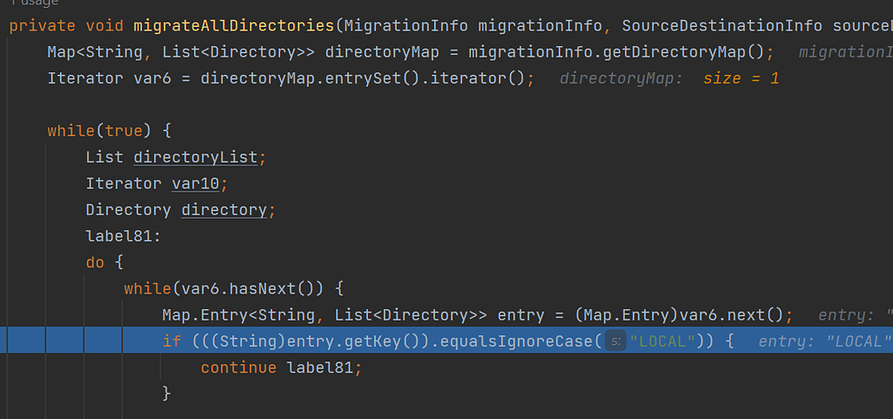Image resolution: width=893 pixels, height=419 pixels.
Task: Click the underlined directory variable declaration
Action: (x=224, y=210)
